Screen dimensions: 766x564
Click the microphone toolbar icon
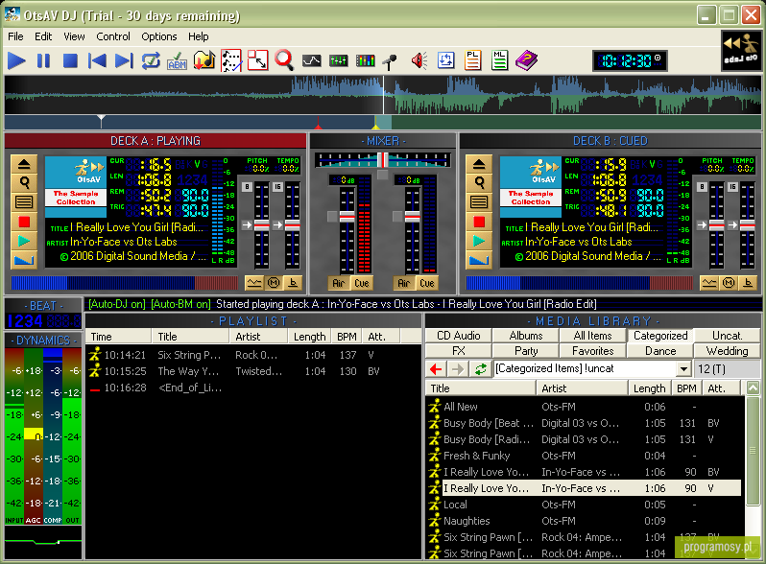point(390,61)
